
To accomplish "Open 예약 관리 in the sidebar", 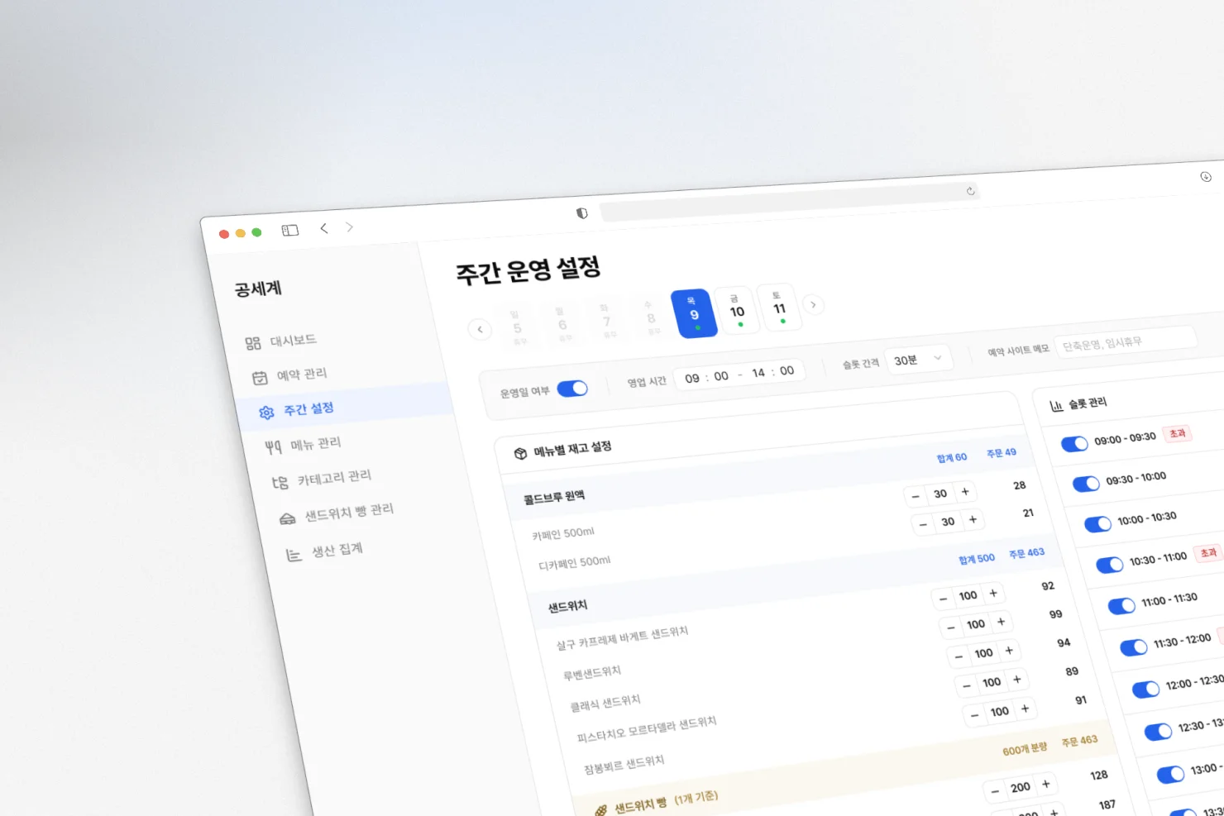I will (290, 375).
